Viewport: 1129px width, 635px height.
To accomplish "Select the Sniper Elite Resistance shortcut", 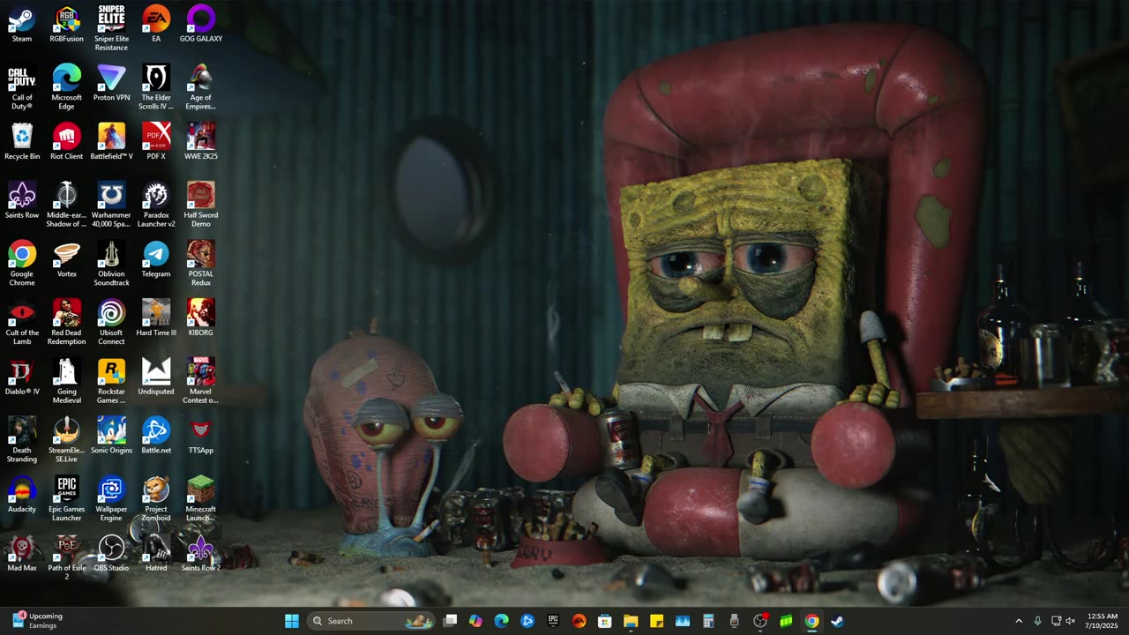I will click(111, 28).
